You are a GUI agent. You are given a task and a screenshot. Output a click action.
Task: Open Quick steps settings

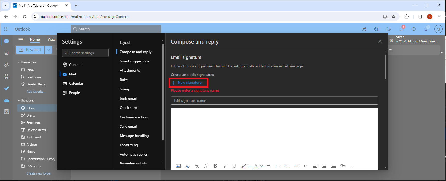tap(129, 108)
